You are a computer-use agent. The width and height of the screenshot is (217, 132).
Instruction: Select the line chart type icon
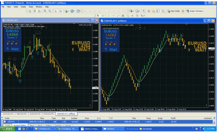(40, 11)
